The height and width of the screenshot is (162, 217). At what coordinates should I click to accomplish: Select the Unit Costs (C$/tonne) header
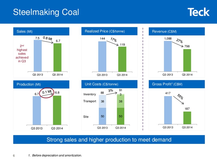109,84
